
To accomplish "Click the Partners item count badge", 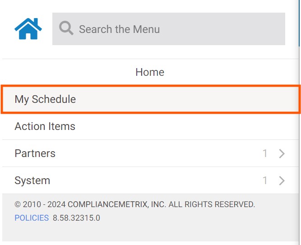I will [265, 153].
